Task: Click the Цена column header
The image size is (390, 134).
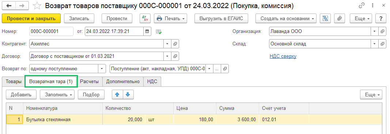Action: [x=195, y=109]
